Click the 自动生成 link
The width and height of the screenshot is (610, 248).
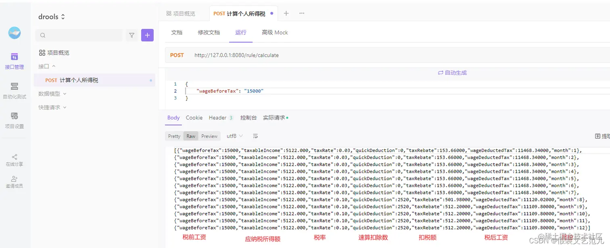[x=452, y=73]
